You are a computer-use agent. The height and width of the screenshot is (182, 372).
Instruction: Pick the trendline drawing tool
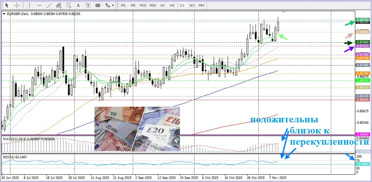click(50, 5)
